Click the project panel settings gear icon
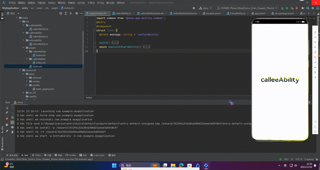Screen dimensions: 320x170 tap(76, 13)
